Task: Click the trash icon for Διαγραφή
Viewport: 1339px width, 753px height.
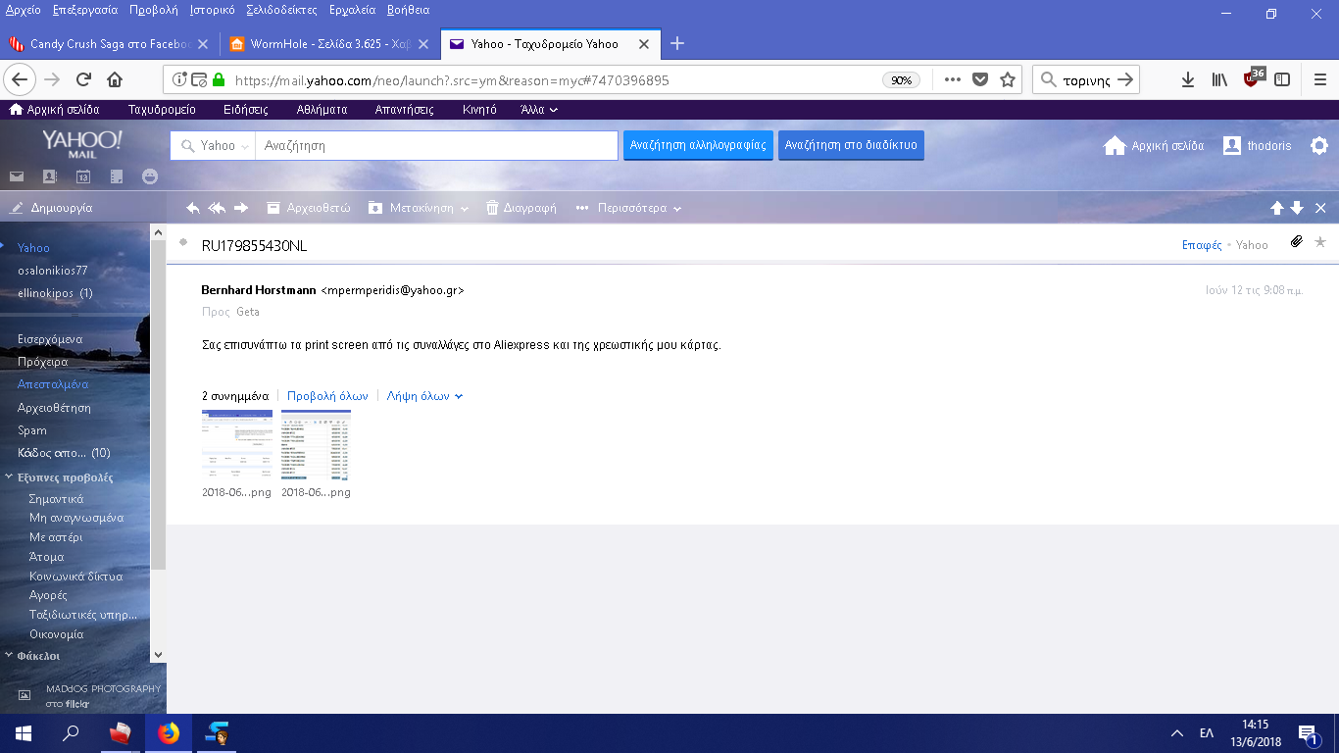Action: (x=492, y=208)
